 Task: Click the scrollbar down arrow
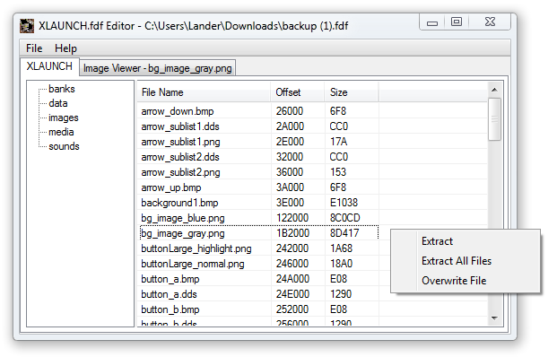click(x=494, y=318)
